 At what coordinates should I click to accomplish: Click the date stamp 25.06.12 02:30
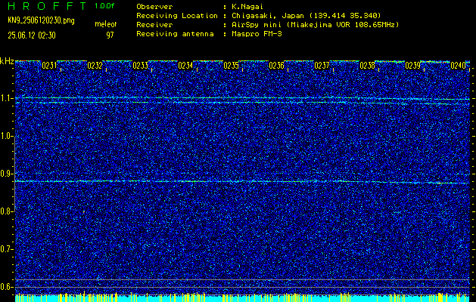(32, 35)
